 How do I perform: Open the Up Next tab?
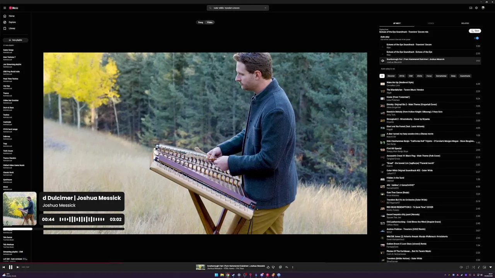pos(397,23)
